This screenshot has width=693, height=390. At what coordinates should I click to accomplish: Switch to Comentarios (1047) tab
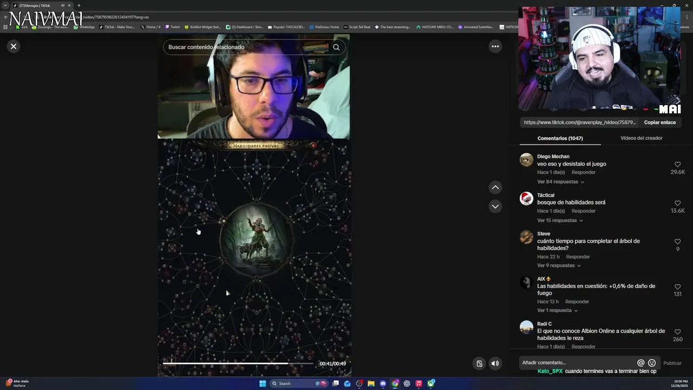coord(560,138)
